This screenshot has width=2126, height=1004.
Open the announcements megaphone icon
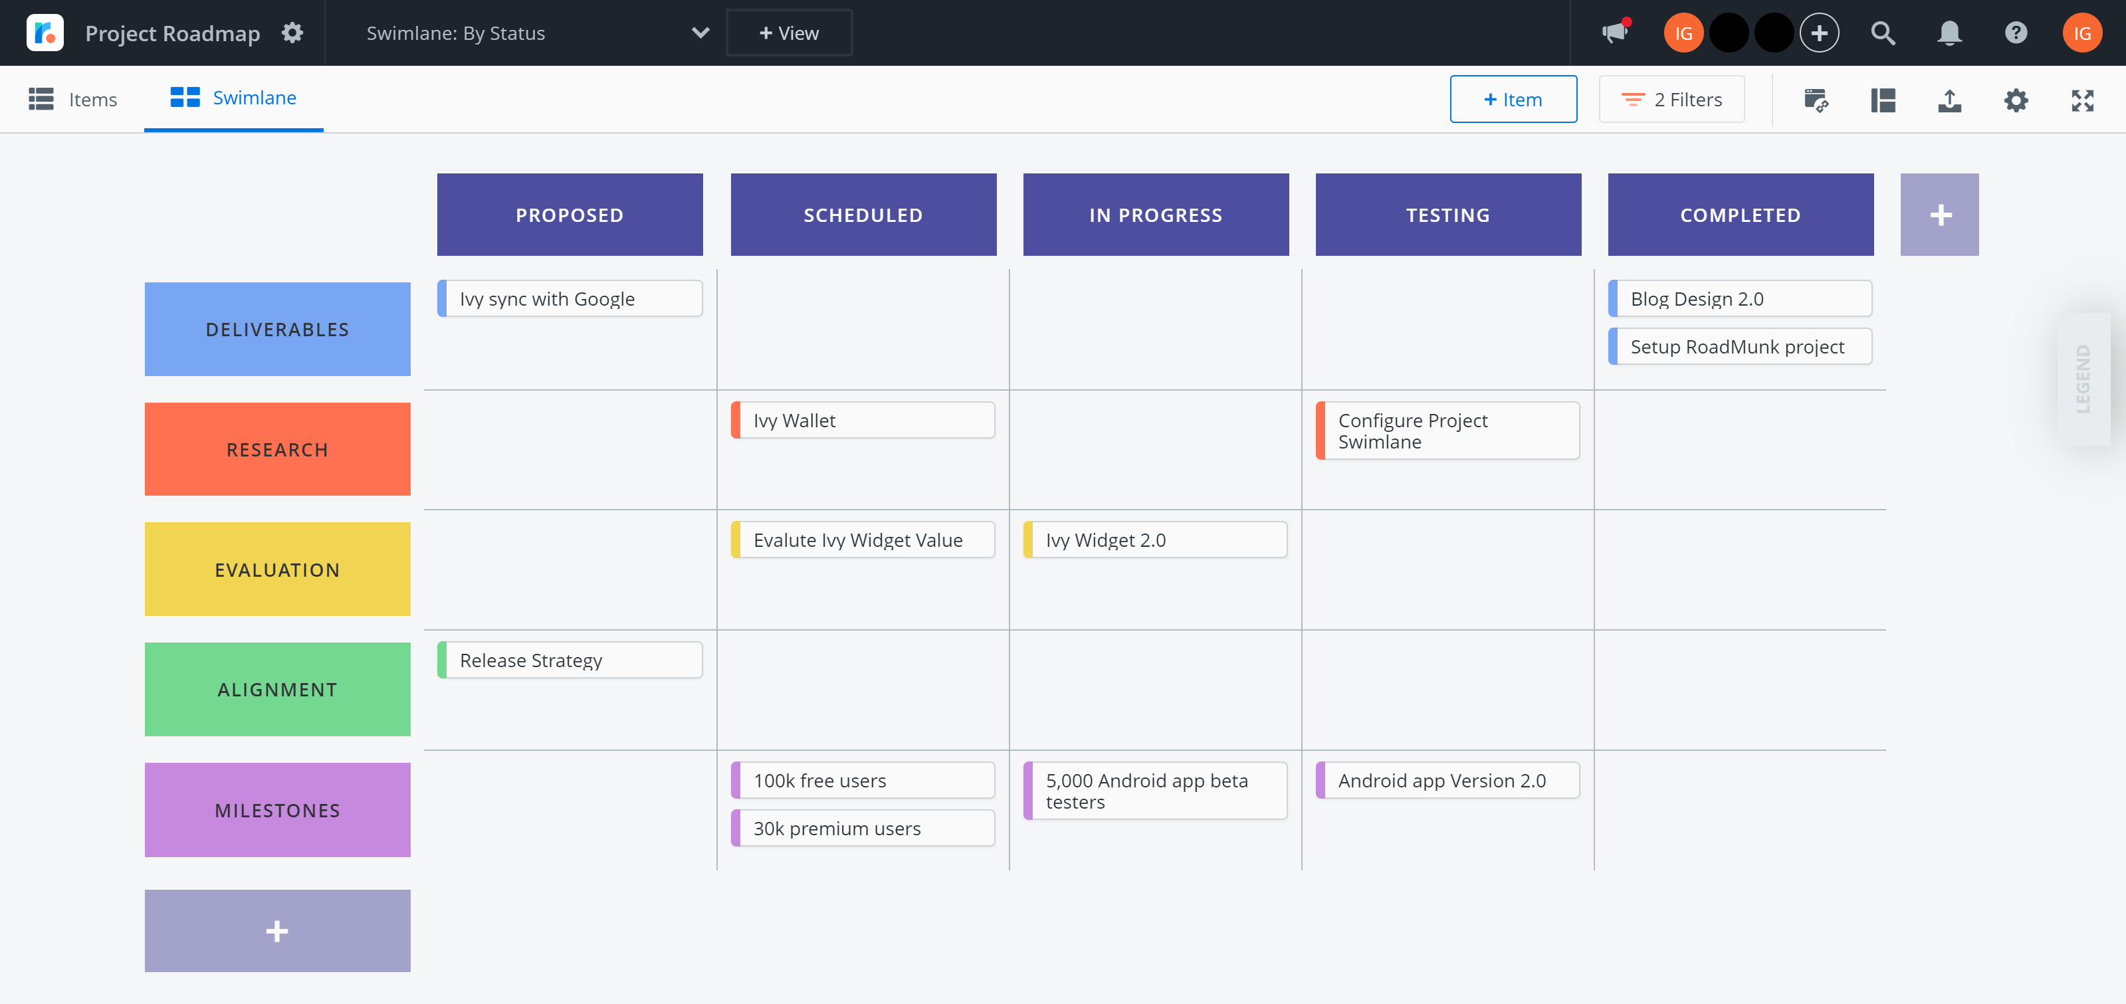[x=1614, y=33]
